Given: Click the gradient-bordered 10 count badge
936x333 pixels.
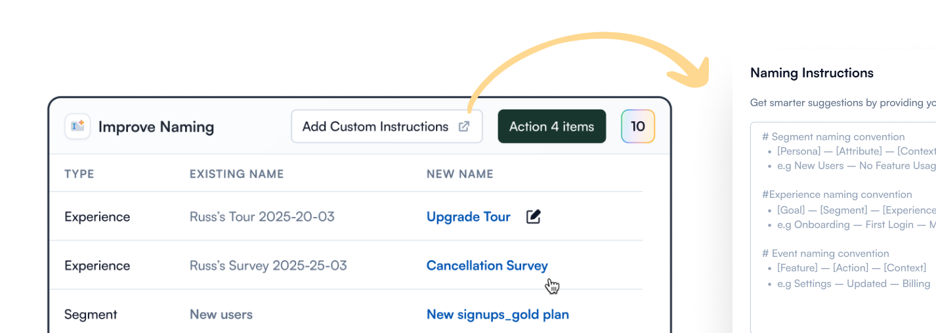Looking at the screenshot, I should click(x=638, y=127).
